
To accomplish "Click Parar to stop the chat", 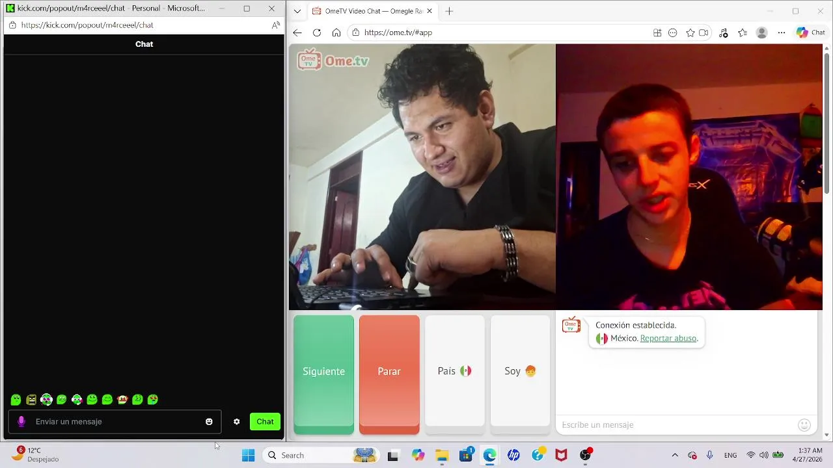I will 389,374.
